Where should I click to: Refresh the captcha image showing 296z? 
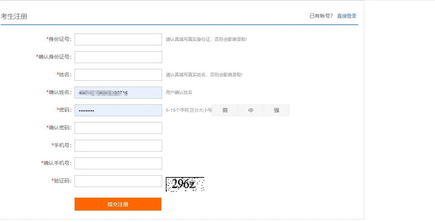point(185,184)
